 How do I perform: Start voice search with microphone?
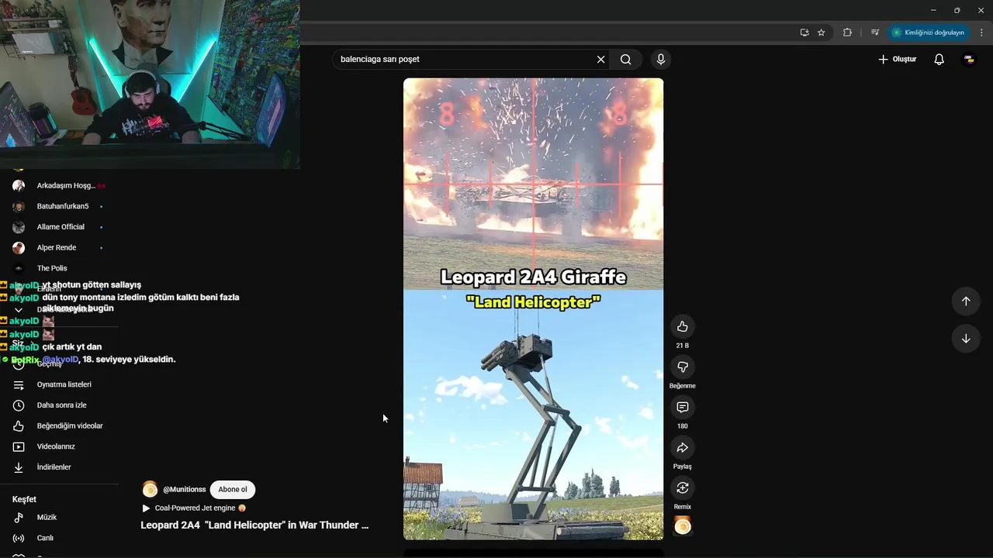[661, 59]
